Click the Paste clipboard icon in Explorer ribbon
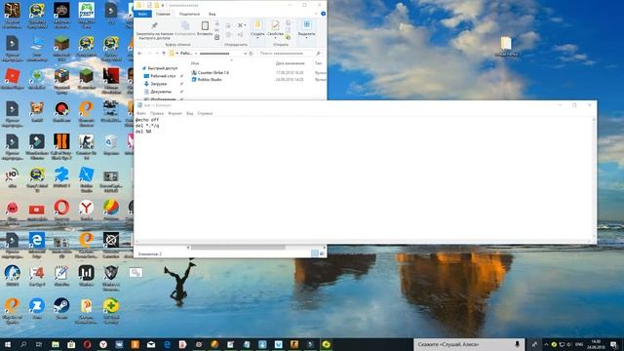624x351 pixels. point(205,26)
